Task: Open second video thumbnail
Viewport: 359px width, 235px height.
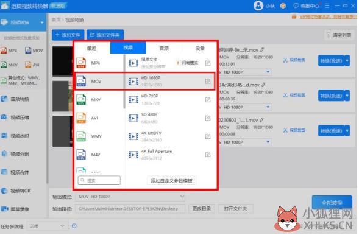Action: 63,96
